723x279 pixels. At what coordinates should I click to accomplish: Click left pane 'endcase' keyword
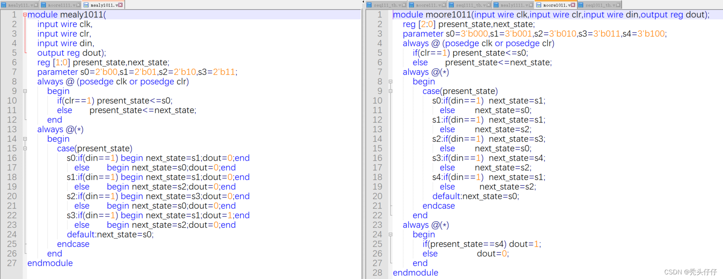pyautogui.click(x=73, y=244)
